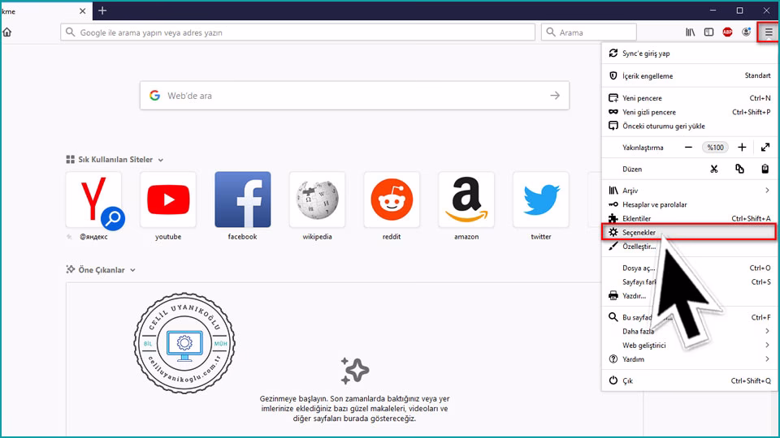The image size is (780, 438).
Task: Open Seçenekler settings
Action: click(x=688, y=233)
